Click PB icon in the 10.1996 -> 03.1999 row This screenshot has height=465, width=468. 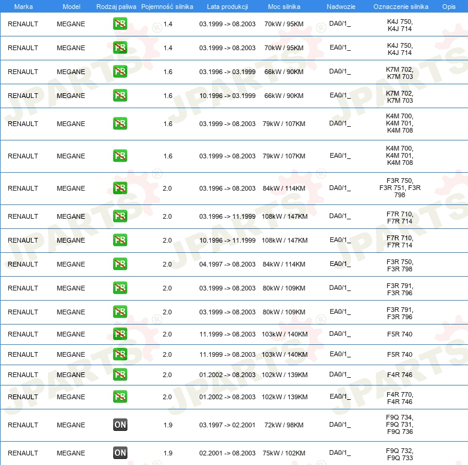120,96
